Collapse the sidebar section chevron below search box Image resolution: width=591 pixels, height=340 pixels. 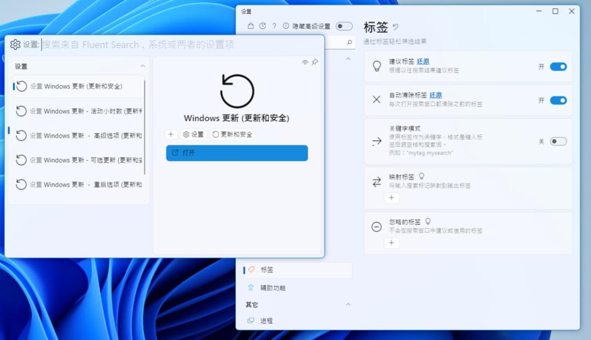click(x=348, y=59)
